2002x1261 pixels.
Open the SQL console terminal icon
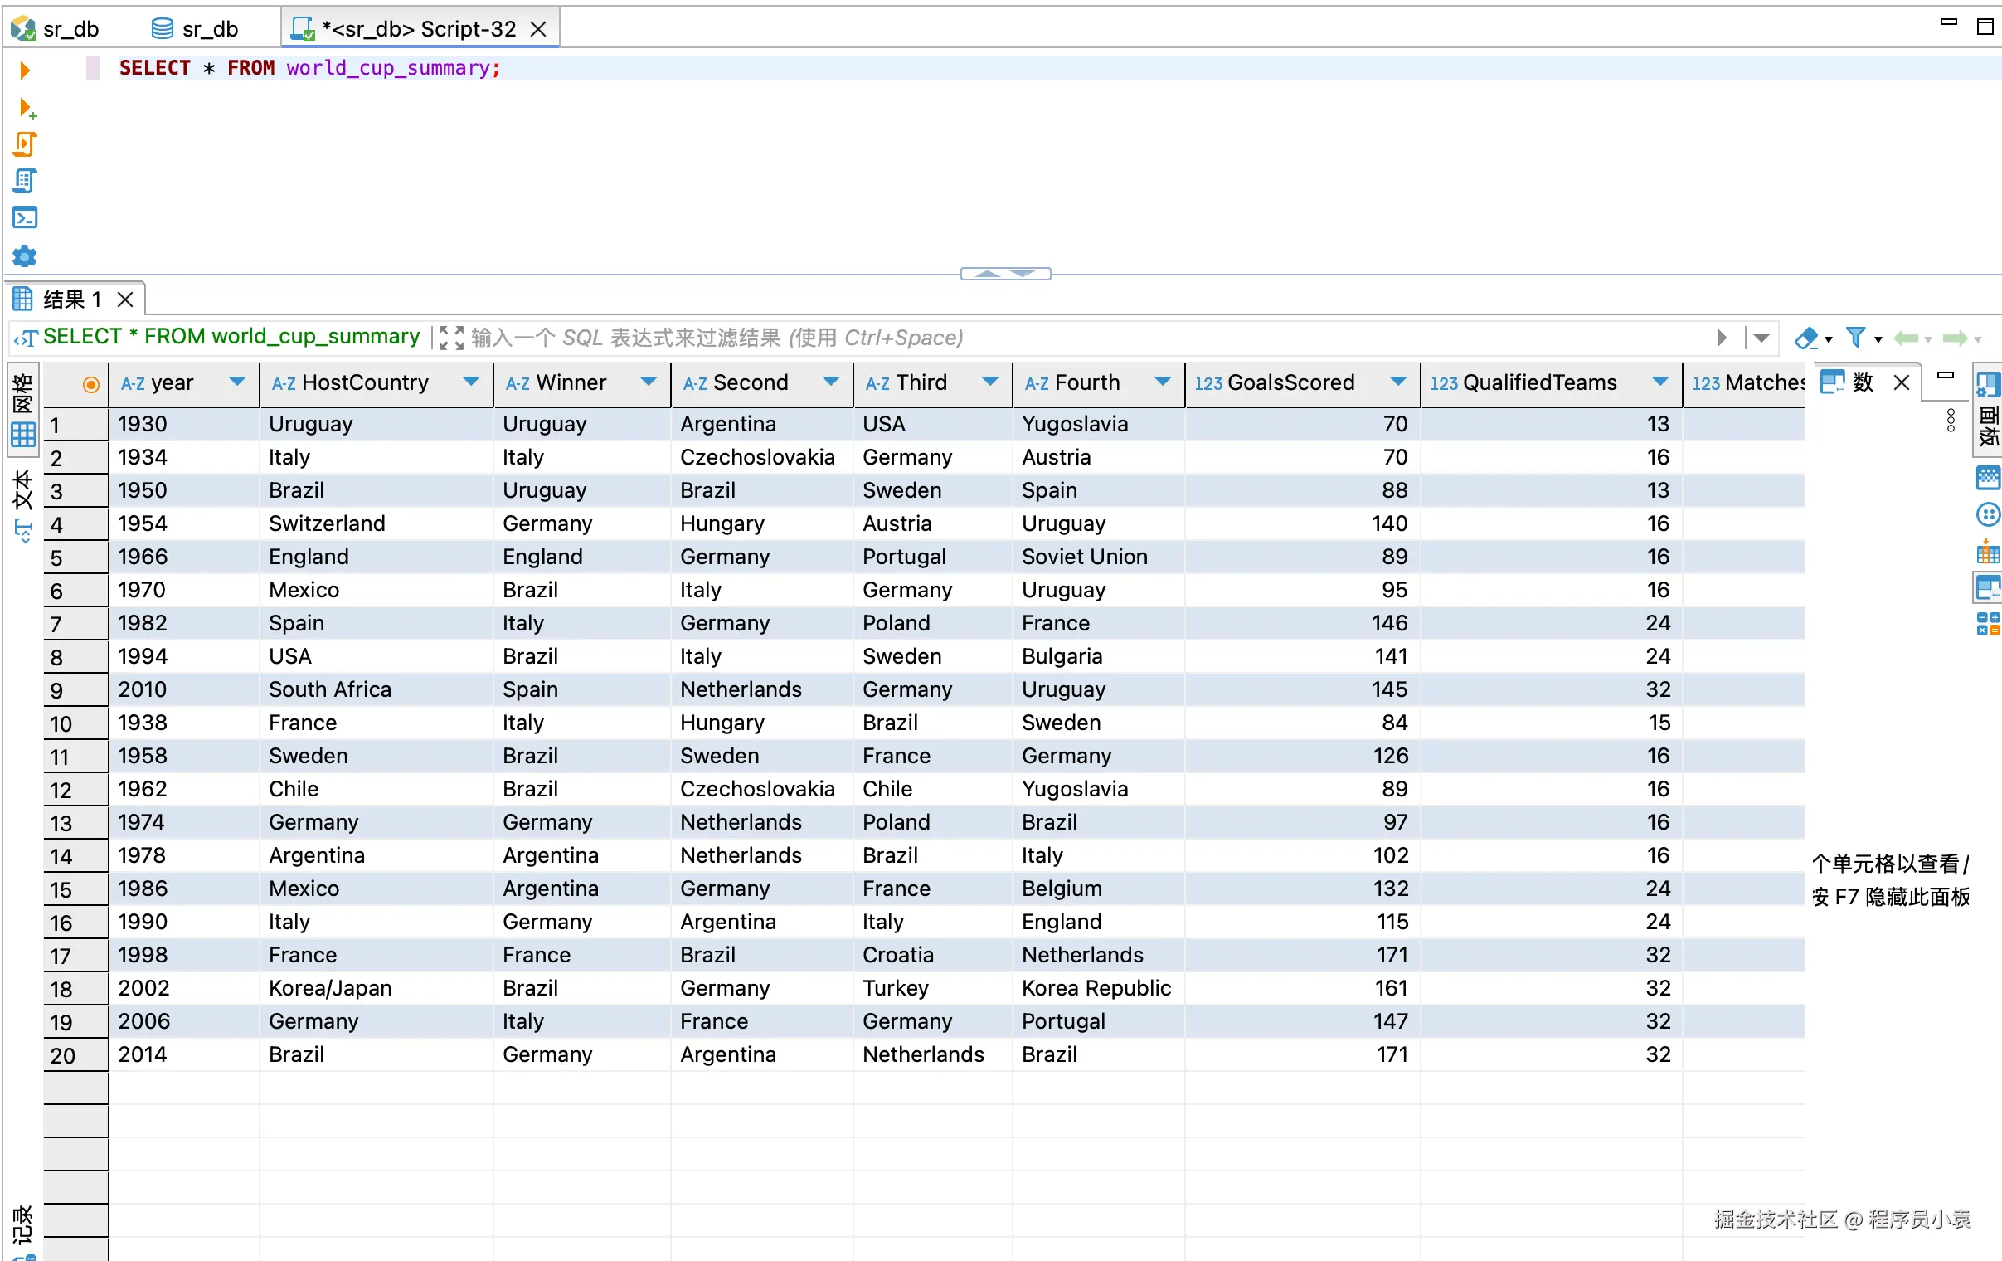(x=25, y=218)
